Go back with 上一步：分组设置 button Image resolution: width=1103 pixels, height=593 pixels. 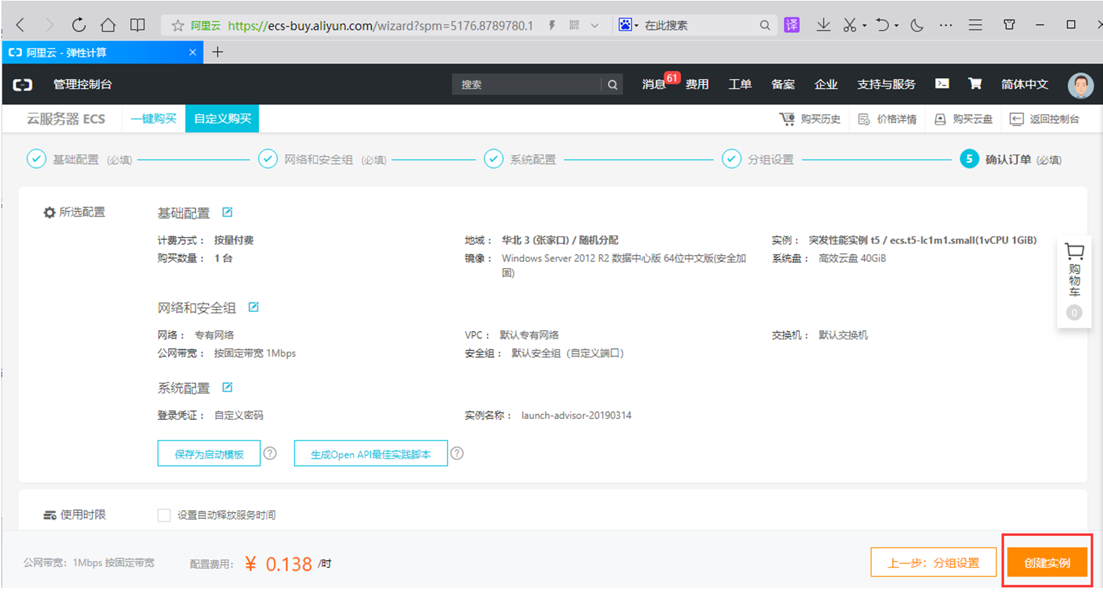pyautogui.click(x=933, y=563)
